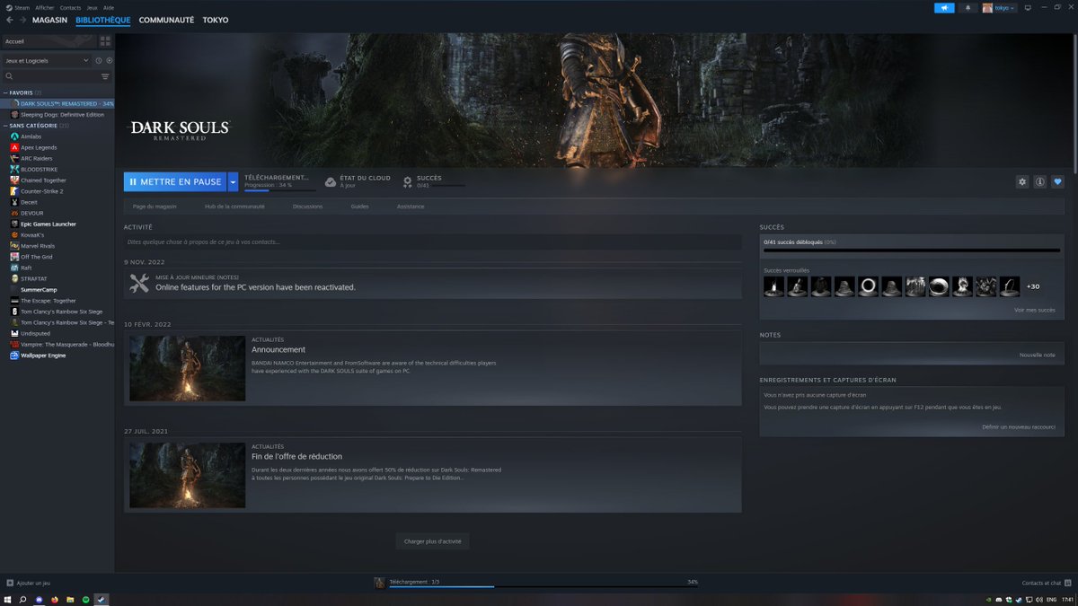Click the ready-to-play filter icon
This screenshot has height=606, width=1078.
109,60
